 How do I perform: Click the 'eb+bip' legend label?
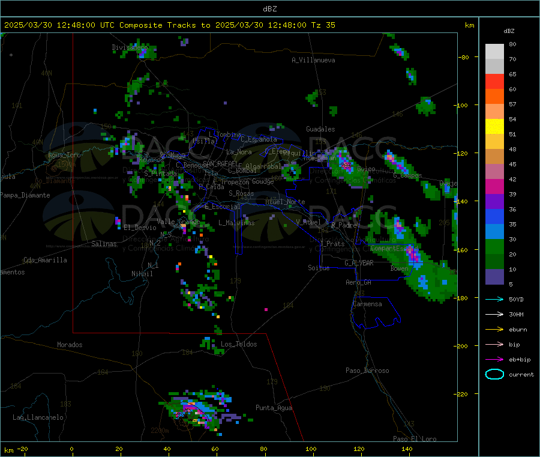coord(520,360)
